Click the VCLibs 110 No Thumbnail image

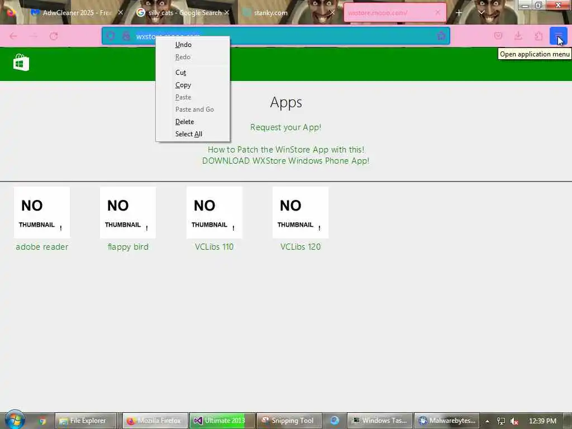click(214, 213)
